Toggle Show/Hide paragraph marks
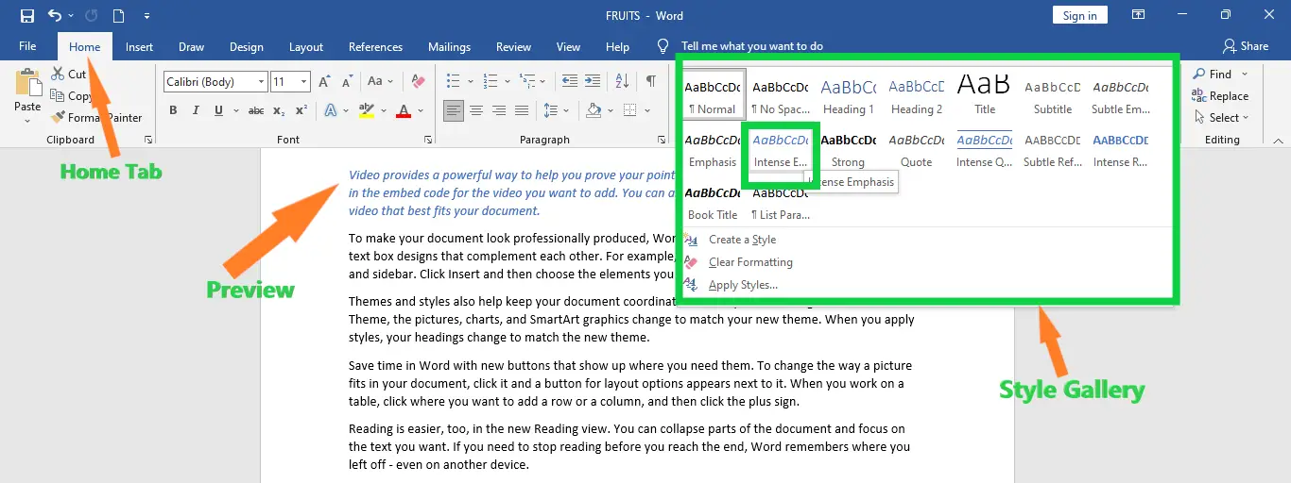The image size is (1291, 483). 651,82
